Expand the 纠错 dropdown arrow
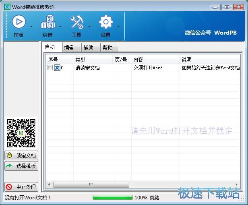This screenshot has height=205, width=248. [x=60, y=27]
